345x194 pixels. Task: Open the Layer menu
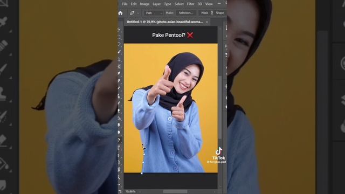point(156,4)
